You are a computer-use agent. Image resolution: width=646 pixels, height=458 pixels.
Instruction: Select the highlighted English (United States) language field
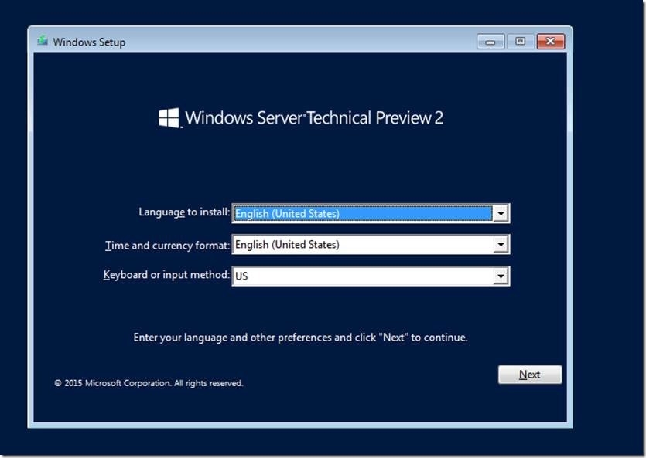(363, 213)
